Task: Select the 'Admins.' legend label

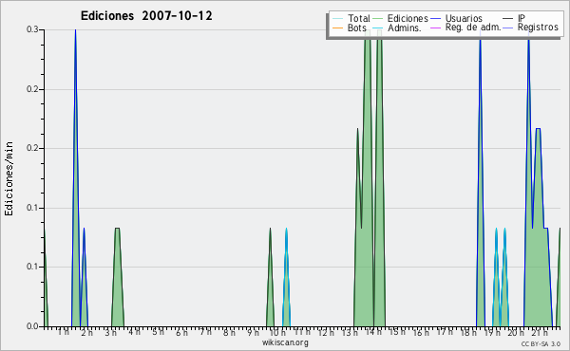Action: tap(405, 28)
